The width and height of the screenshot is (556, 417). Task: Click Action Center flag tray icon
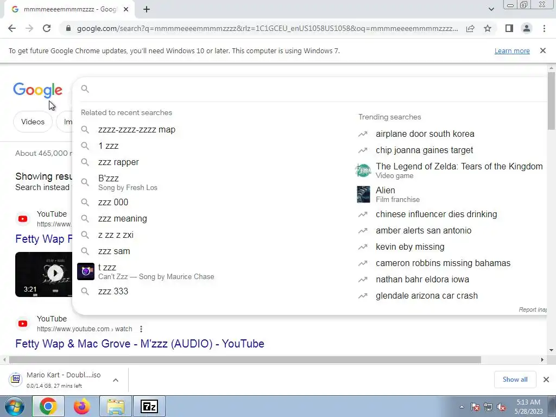475,407
